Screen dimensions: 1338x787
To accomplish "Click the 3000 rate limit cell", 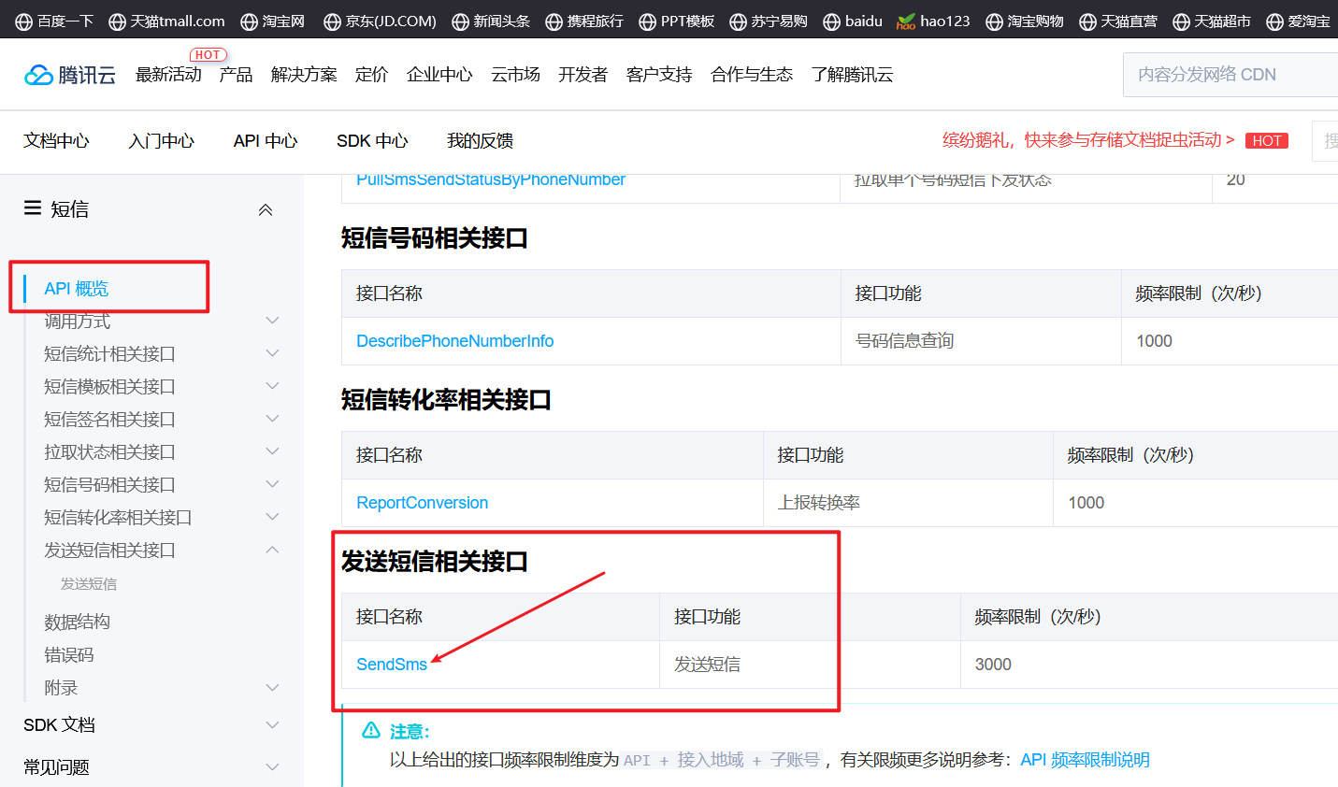I will tap(1149, 665).
